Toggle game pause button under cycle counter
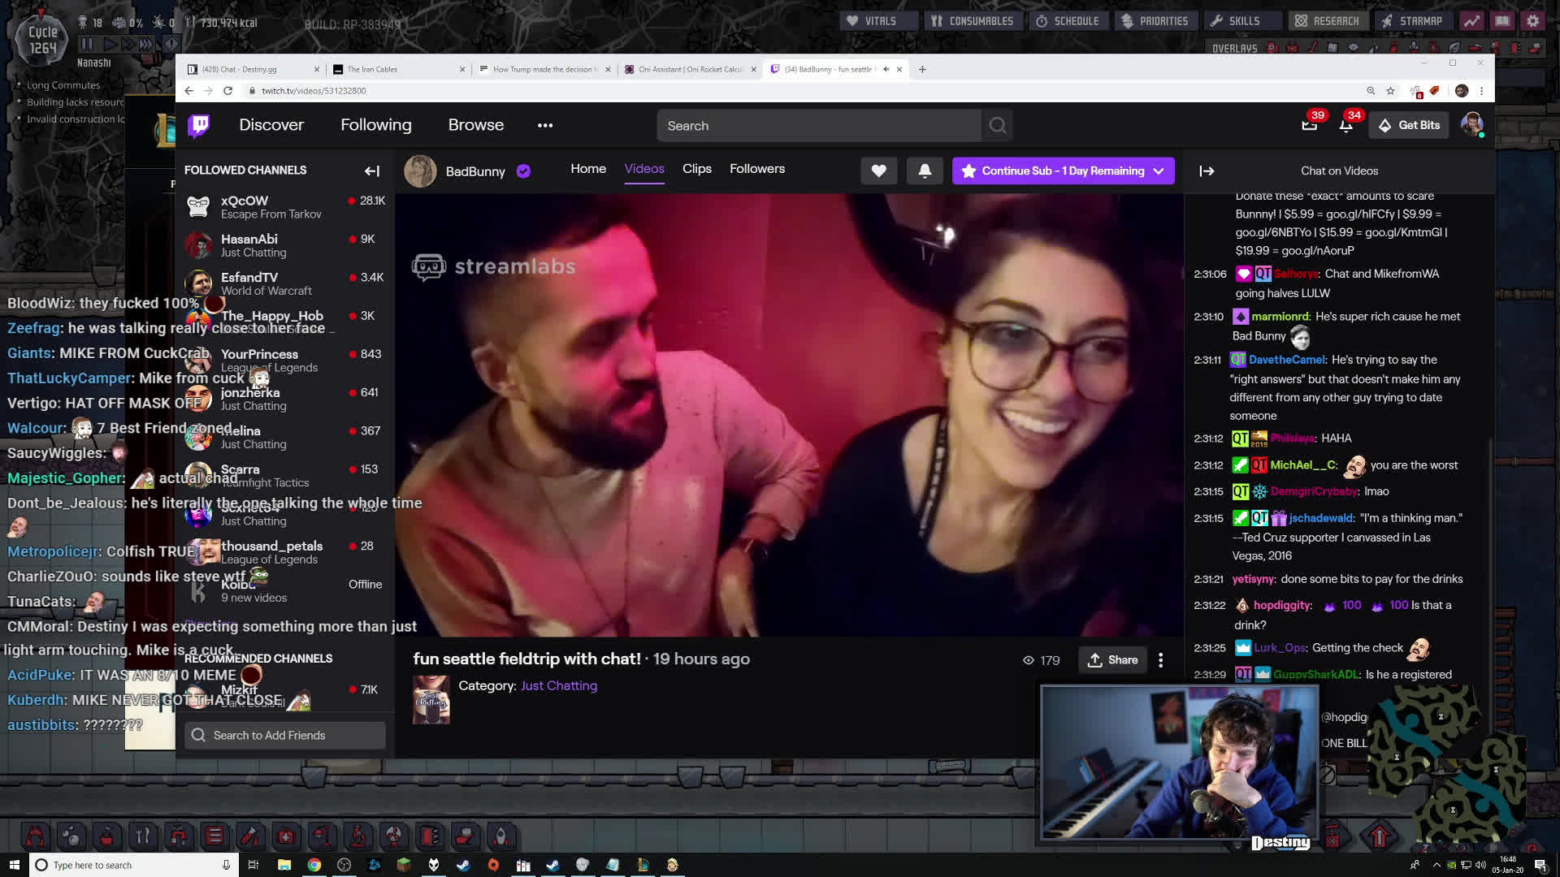 87,44
